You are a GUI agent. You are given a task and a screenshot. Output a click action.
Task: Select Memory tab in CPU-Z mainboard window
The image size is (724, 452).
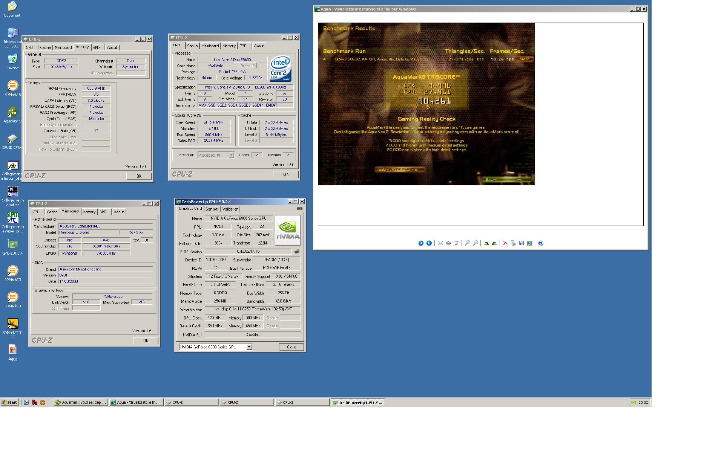(89, 212)
